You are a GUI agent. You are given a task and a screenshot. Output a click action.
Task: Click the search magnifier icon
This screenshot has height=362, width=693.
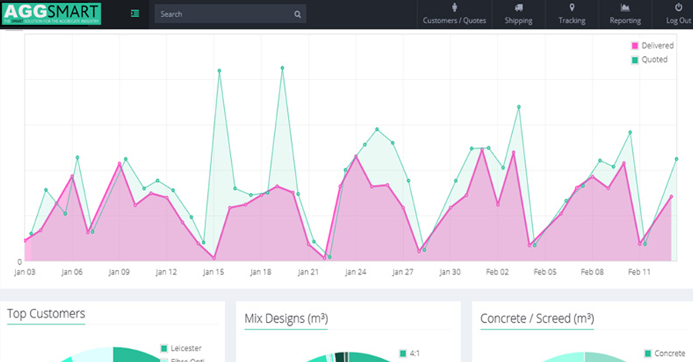click(297, 14)
